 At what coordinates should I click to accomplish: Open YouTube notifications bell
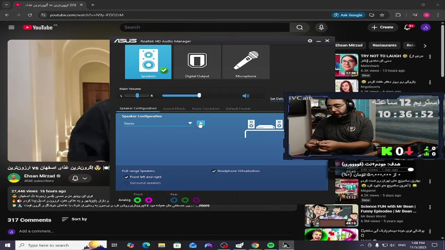[408, 27]
